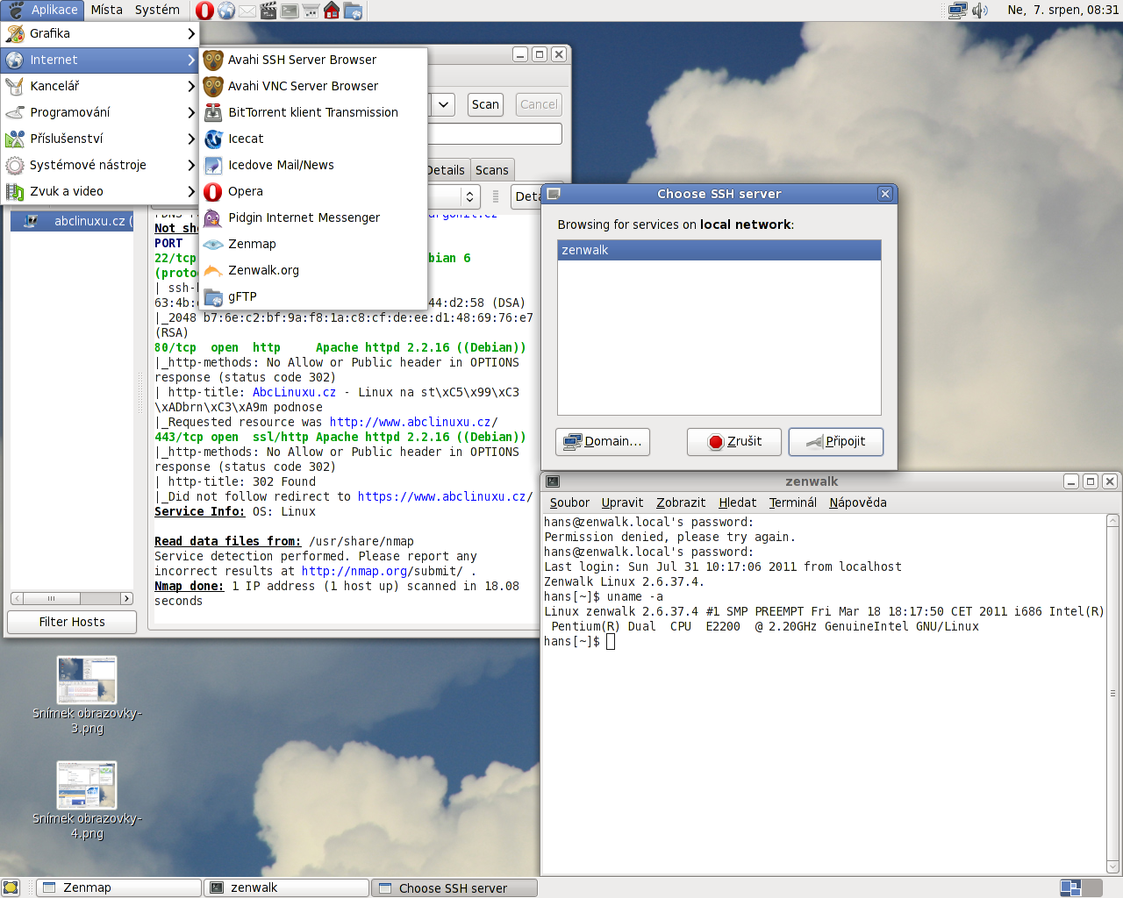Screen dimensions: 1123x898
Task: Expand the Kancelář submenu
Action: pos(100,86)
